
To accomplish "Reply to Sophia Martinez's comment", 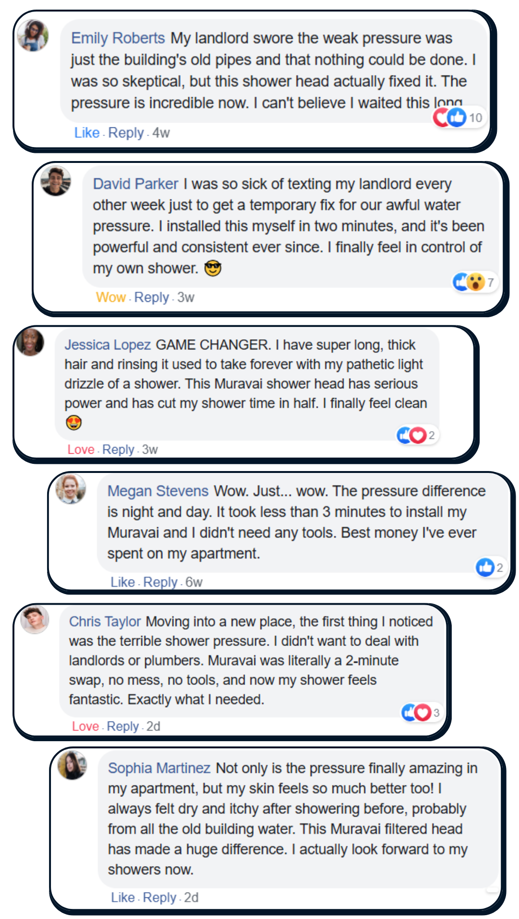I will (160, 897).
